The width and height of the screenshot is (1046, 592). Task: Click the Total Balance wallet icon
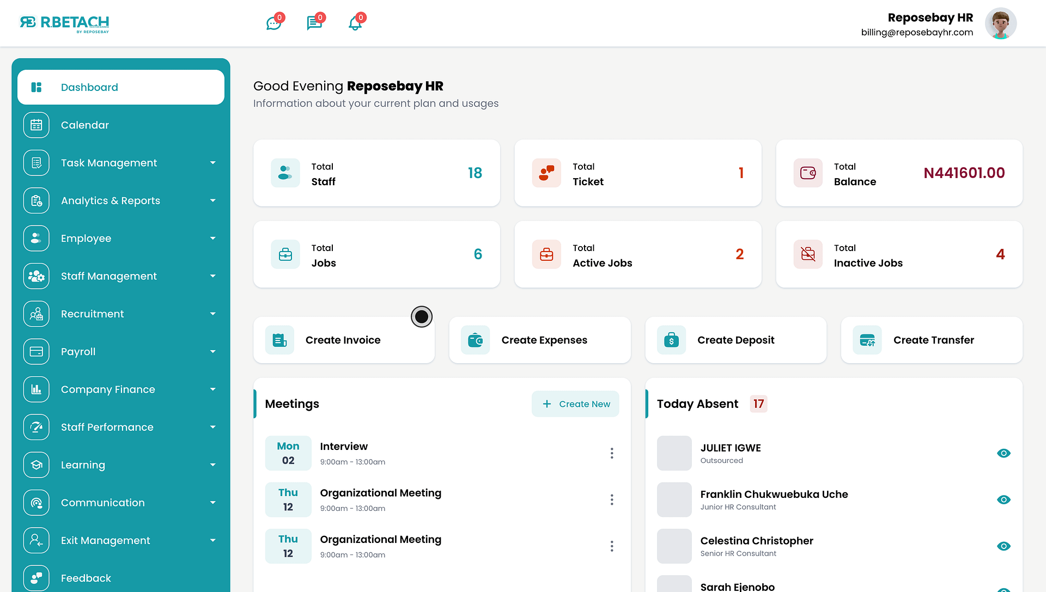click(808, 173)
